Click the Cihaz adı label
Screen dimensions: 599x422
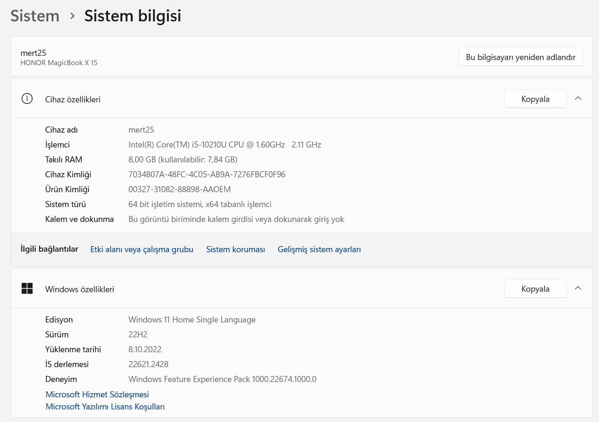(x=61, y=130)
